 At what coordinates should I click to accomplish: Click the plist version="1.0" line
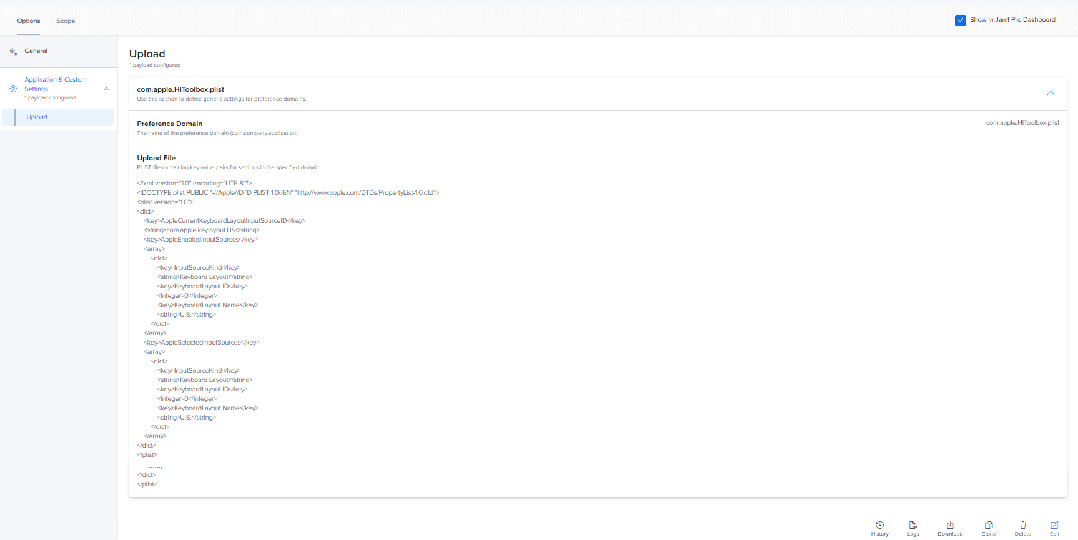[x=165, y=202]
